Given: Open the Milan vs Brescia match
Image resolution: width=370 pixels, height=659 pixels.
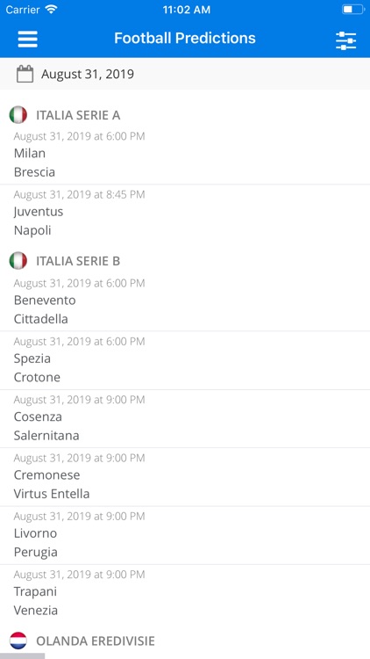Looking at the screenshot, I should [185, 155].
